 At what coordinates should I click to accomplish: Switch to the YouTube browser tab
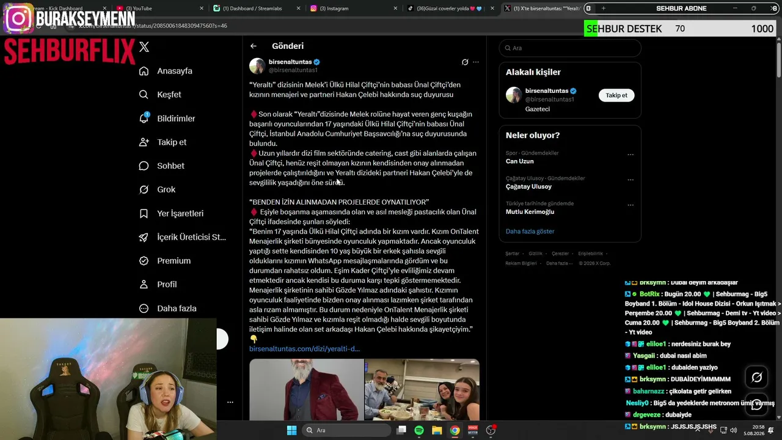click(x=161, y=9)
